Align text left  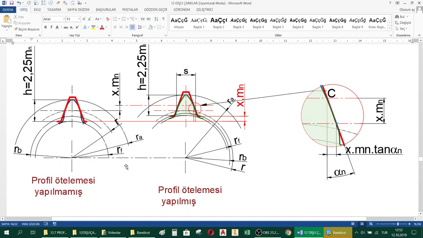(x=115, y=27)
